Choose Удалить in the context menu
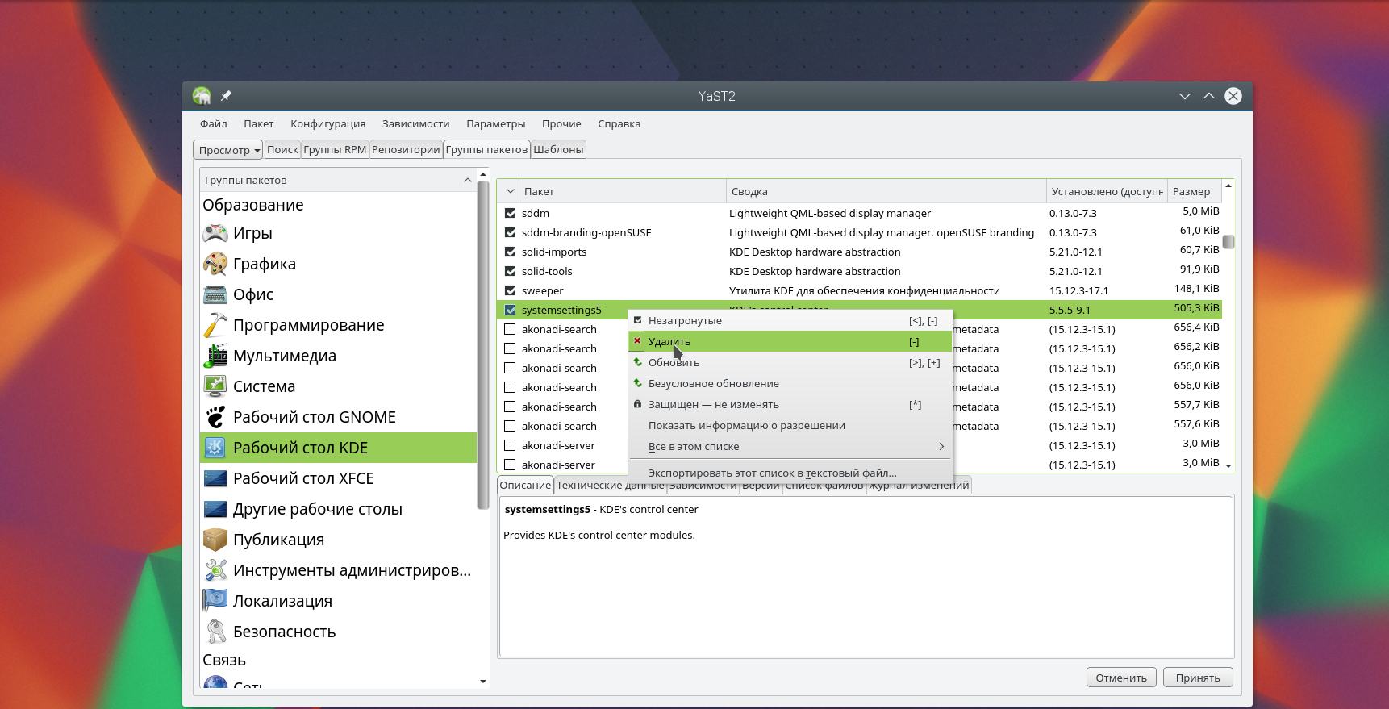This screenshot has width=1389, height=709. point(669,341)
